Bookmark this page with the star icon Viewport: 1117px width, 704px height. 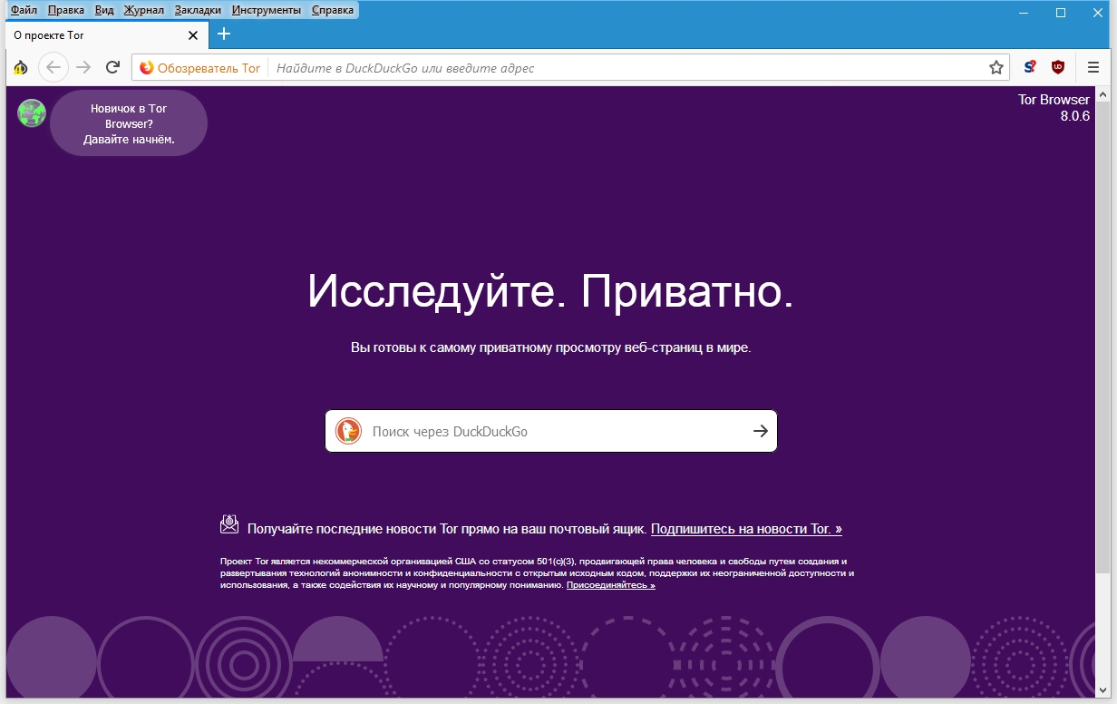click(x=996, y=68)
